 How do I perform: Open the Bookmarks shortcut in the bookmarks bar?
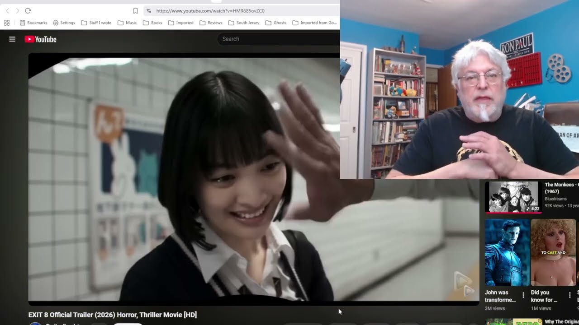[x=33, y=23]
